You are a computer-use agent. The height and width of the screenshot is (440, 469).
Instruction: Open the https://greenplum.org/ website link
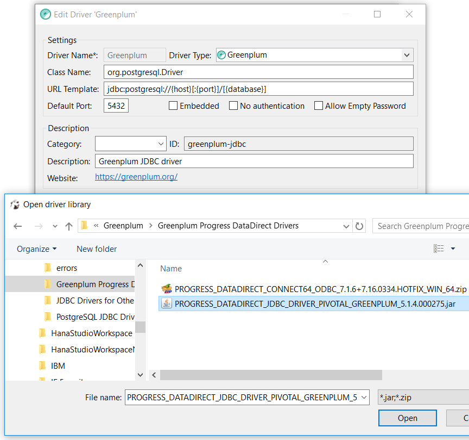coord(136,177)
